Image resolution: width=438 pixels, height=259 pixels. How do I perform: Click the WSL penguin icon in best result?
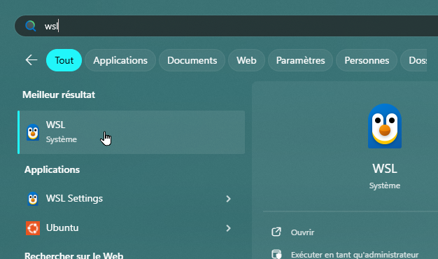point(33,132)
